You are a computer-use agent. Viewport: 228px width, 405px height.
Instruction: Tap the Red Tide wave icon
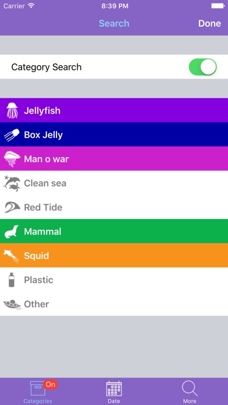point(12,207)
